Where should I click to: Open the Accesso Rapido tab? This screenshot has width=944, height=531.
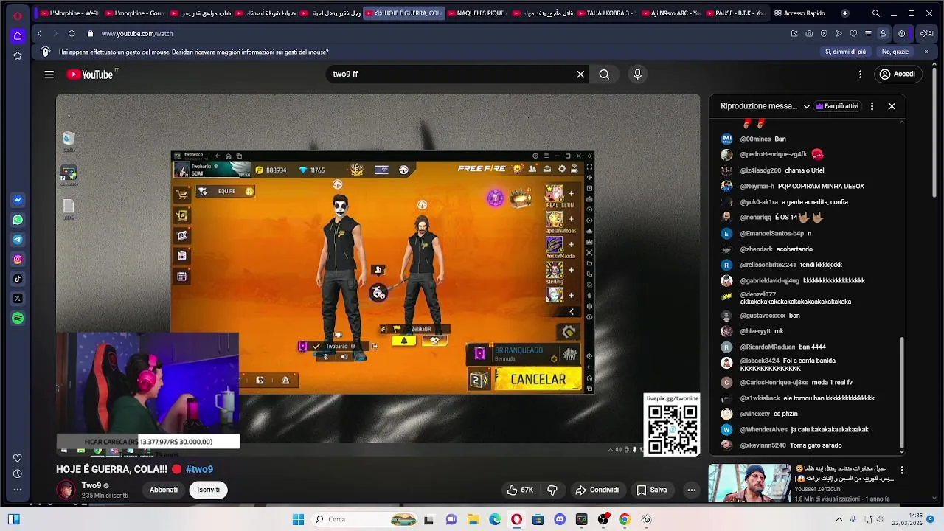tap(800, 13)
